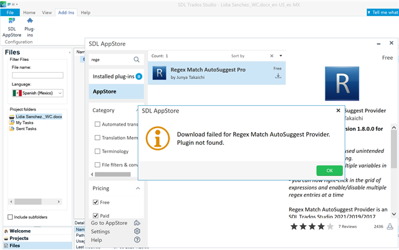Viewport: 399px width, 250px height.
Task: Open the Spanish (Mexico) language dropdown
Action: tap(60, 93)
